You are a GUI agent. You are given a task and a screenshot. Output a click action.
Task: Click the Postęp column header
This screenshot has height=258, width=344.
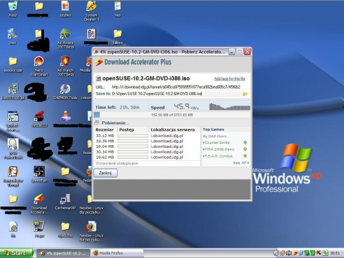[x=133, y=129]
